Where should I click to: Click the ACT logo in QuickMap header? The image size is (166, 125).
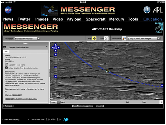point(159,28)
